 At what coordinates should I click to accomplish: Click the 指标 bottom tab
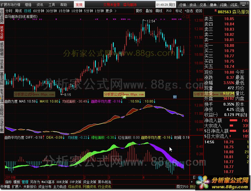click(9, 182)
